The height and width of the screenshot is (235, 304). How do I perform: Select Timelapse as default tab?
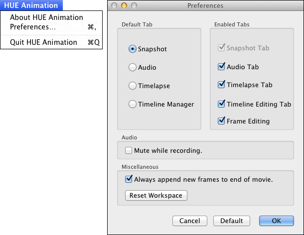click(x=133, y=86)
